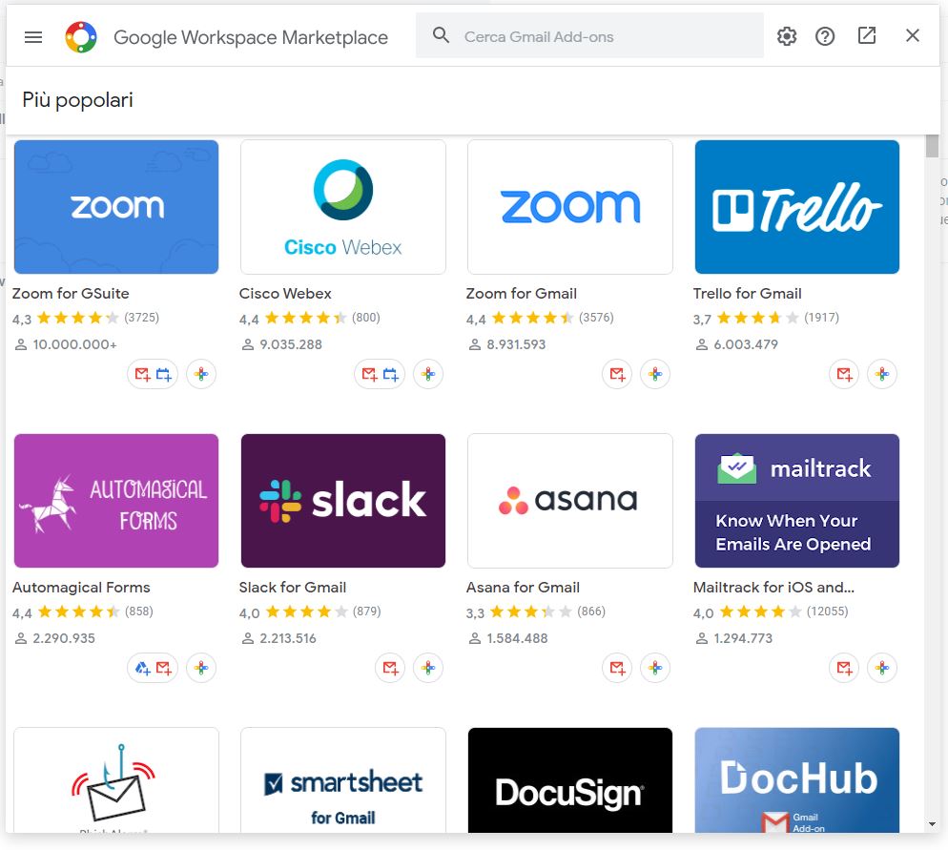Click the 8.931.593 users count
The image size is (948, 850).
click(516, 344)
